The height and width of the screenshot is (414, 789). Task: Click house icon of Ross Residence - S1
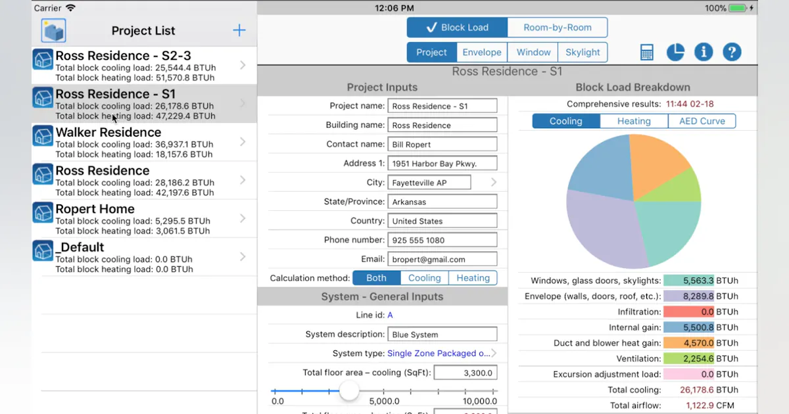point(43,98)
